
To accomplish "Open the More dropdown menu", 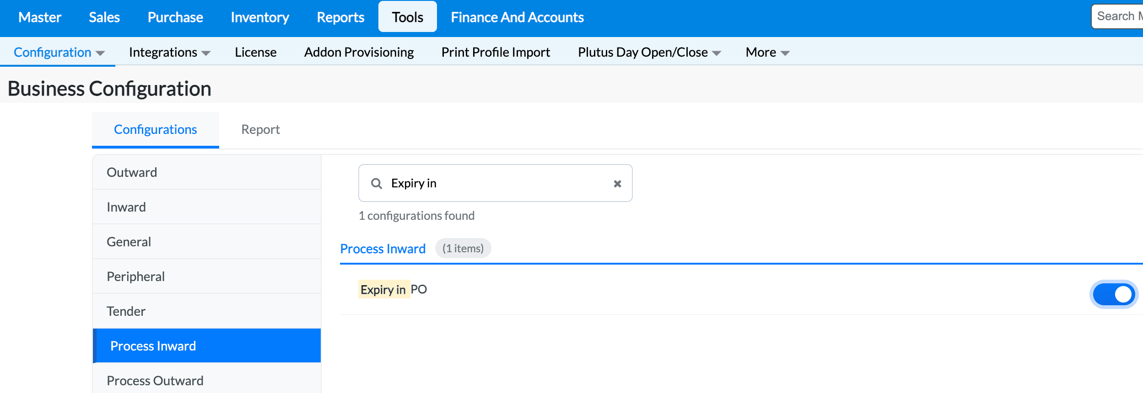I will click(767, 53).
